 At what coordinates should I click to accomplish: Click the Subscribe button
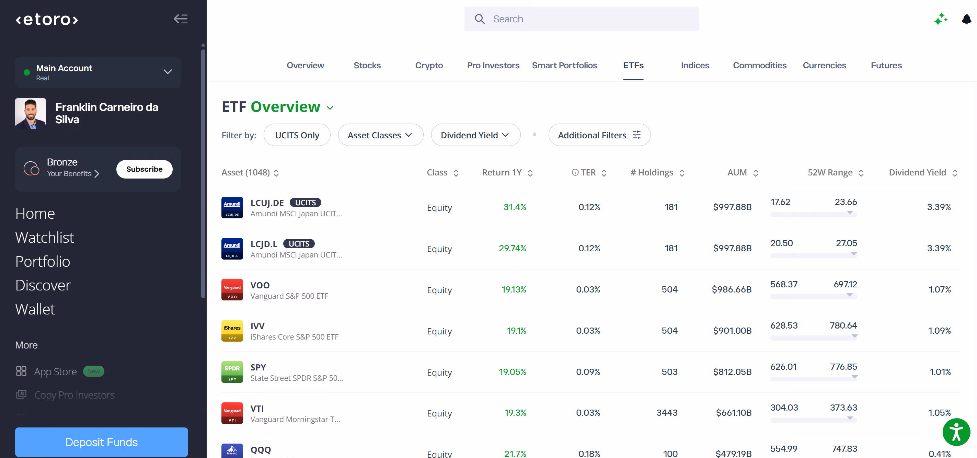pos(144,169)
